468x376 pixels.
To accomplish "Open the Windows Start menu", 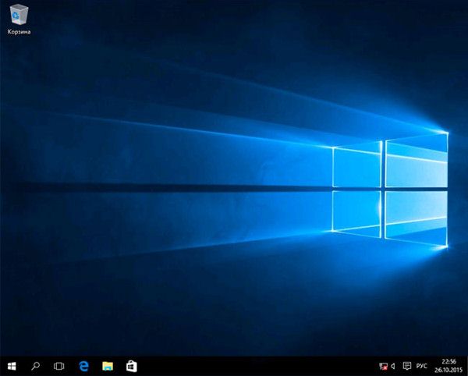I will point(12,366).
